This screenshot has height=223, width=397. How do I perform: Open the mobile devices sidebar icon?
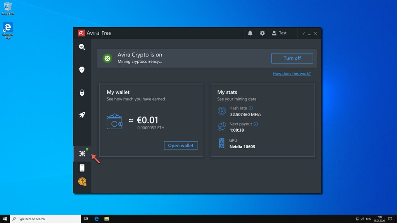pyautogui.click(x=82, y=168)
